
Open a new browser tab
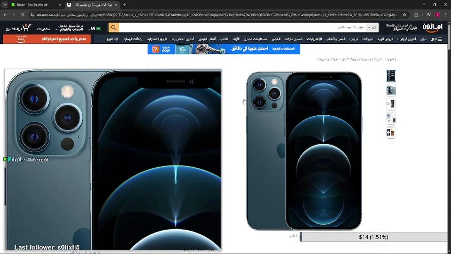click(124, 5)
